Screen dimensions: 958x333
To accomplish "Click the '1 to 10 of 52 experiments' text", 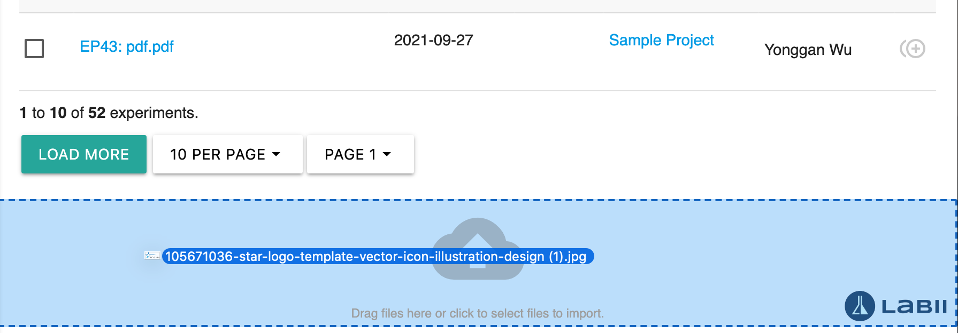I will pos(109,113).
